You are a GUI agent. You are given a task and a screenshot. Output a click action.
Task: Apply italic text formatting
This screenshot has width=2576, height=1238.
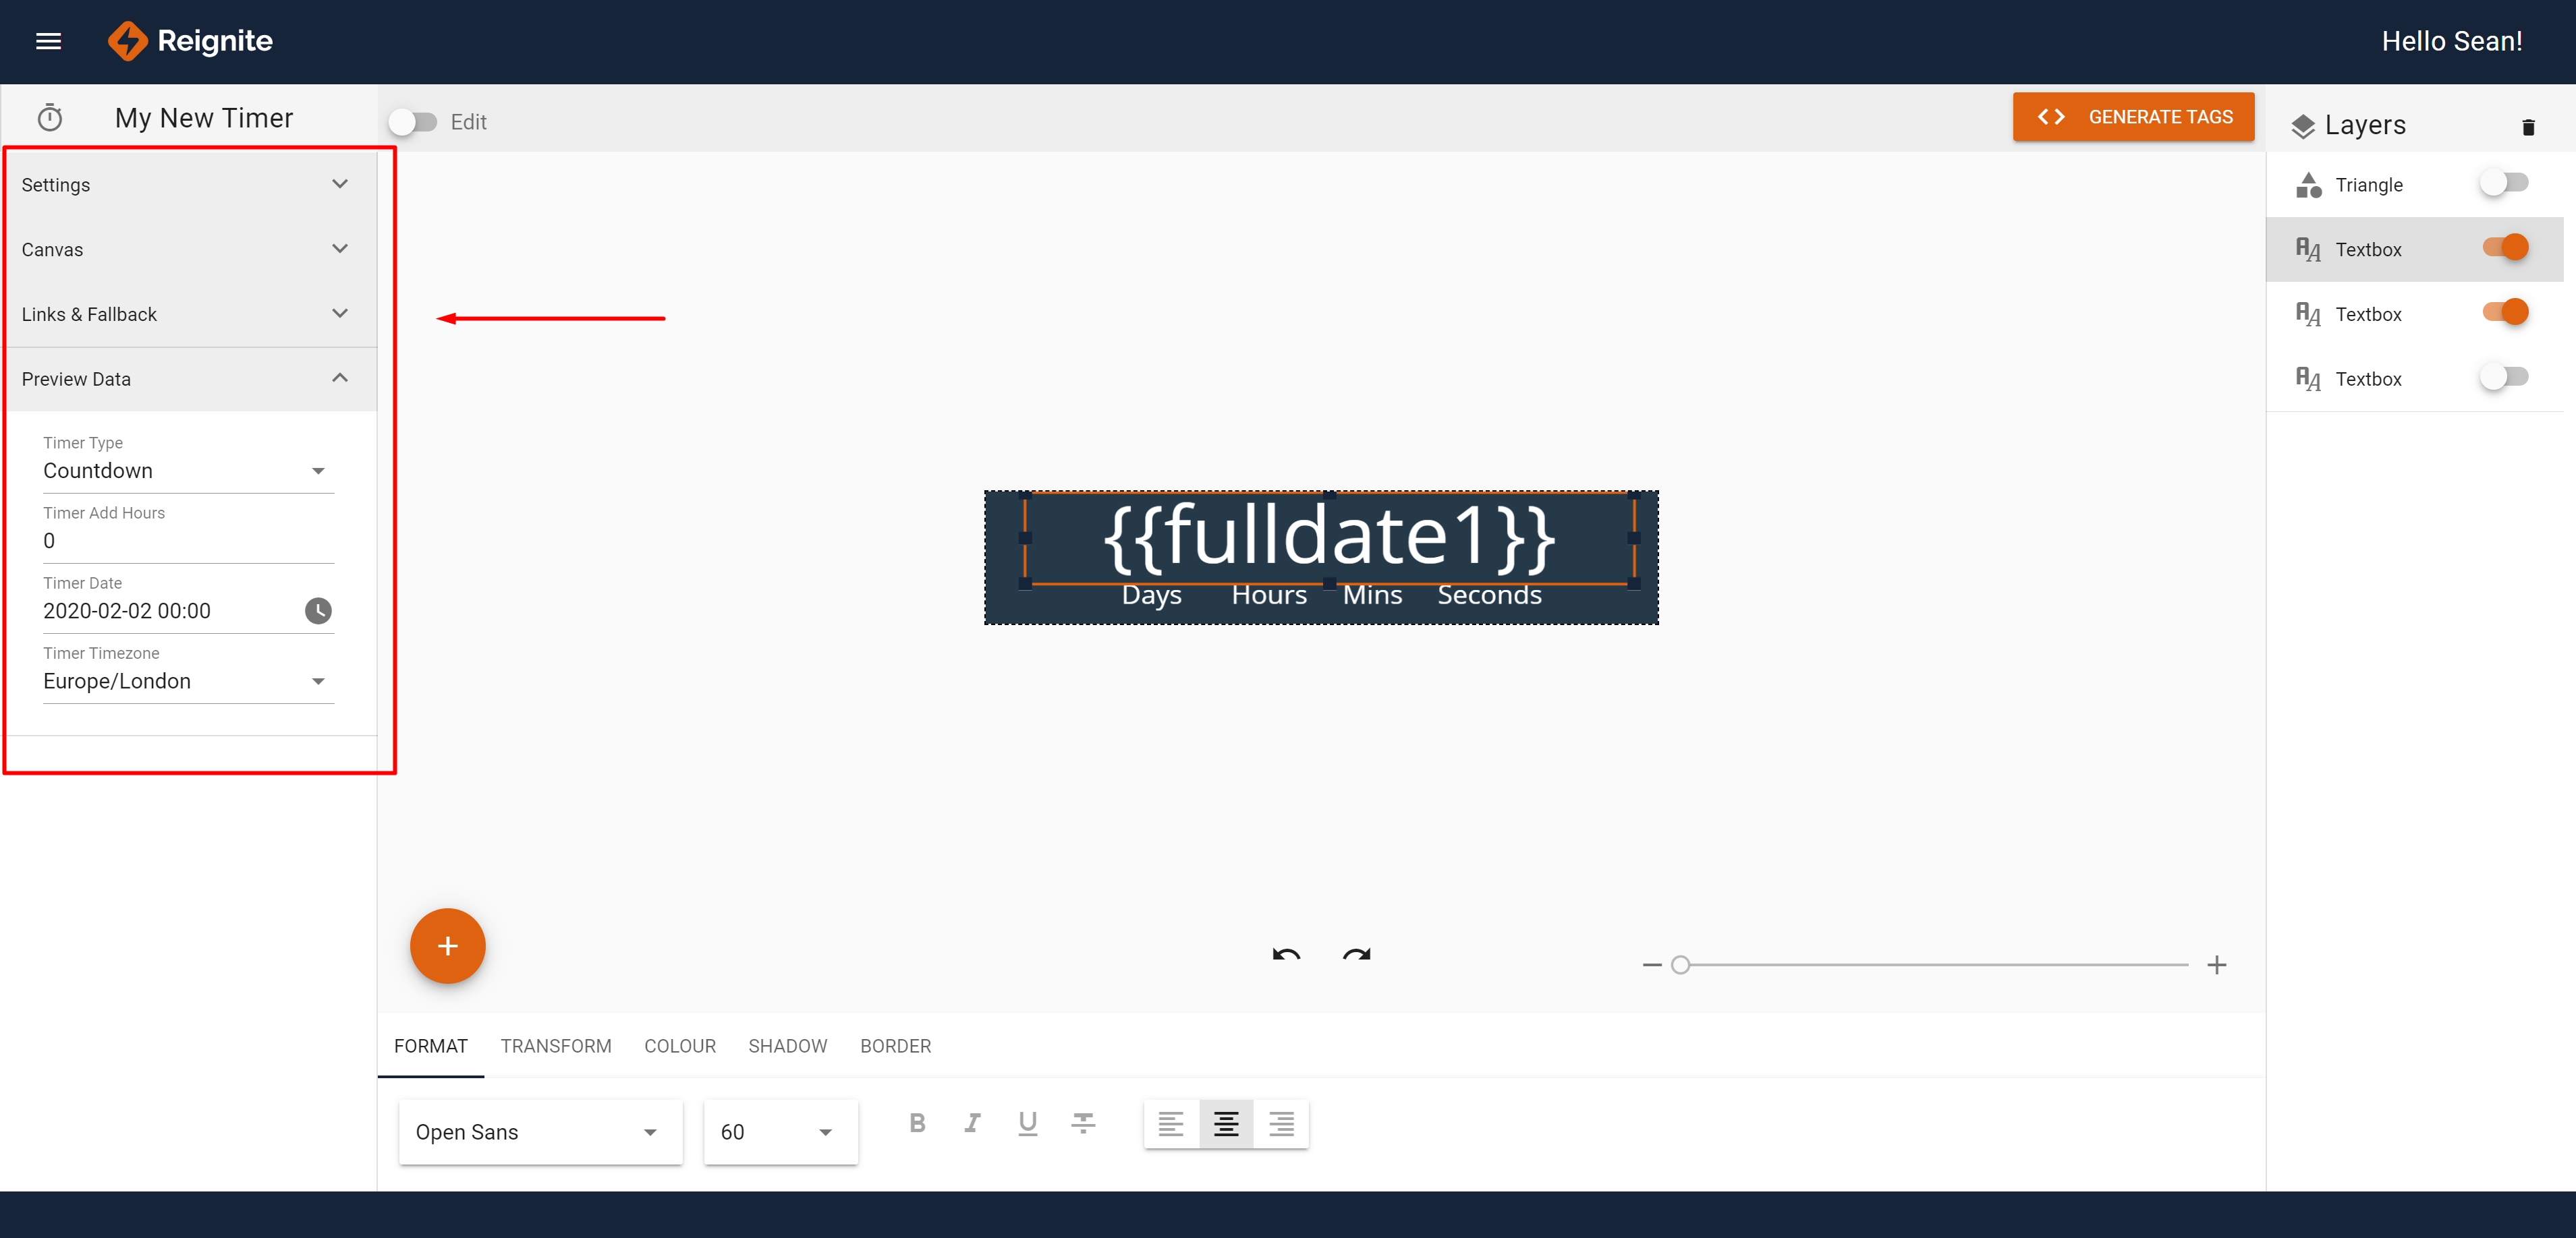pyautogui.click(x=972, y=1123)
